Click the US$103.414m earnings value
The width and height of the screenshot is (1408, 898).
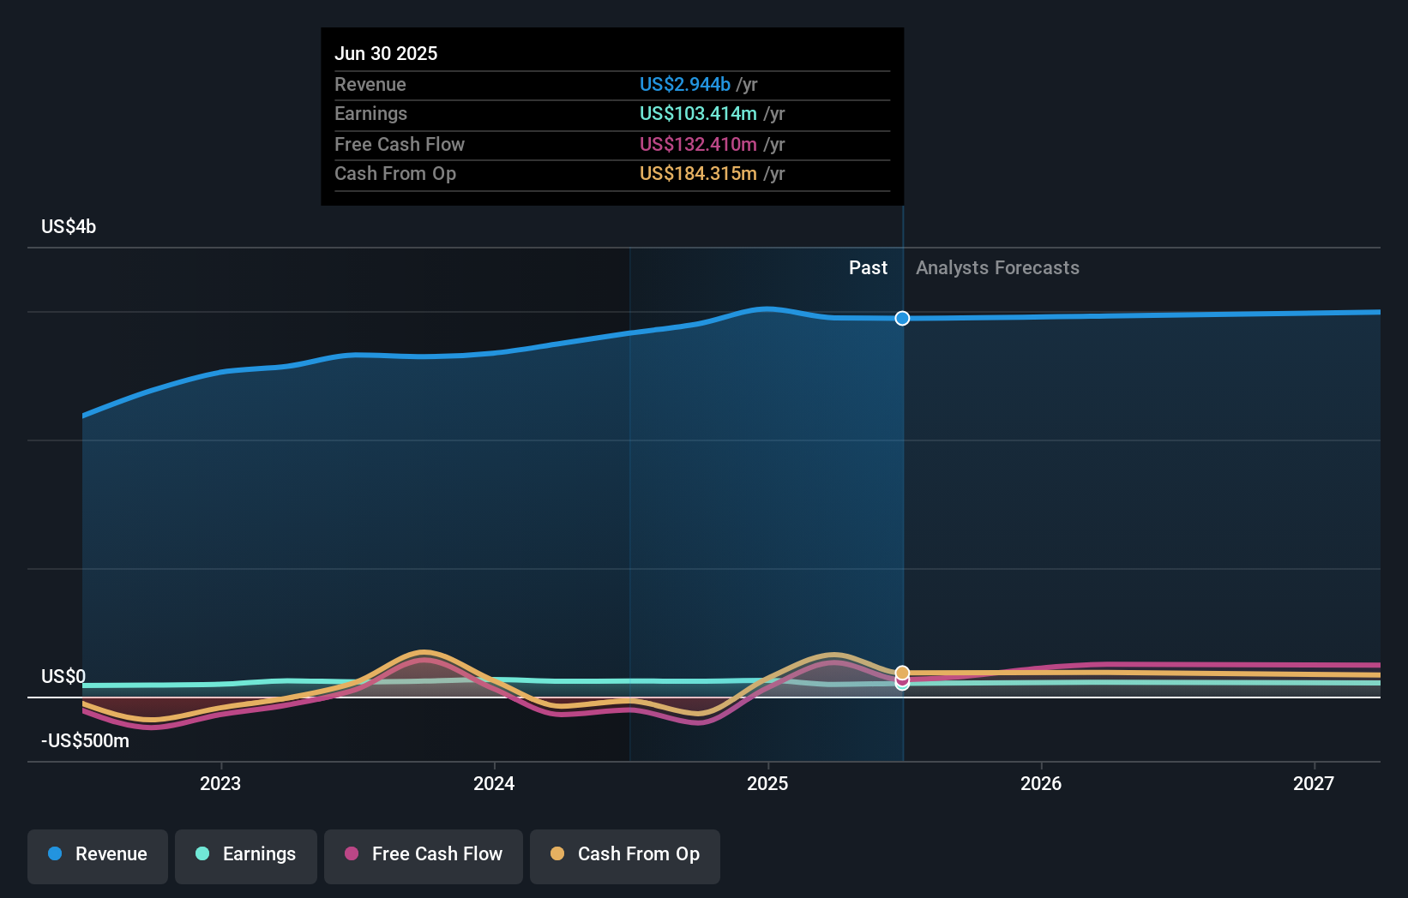(x=698, y=114)
